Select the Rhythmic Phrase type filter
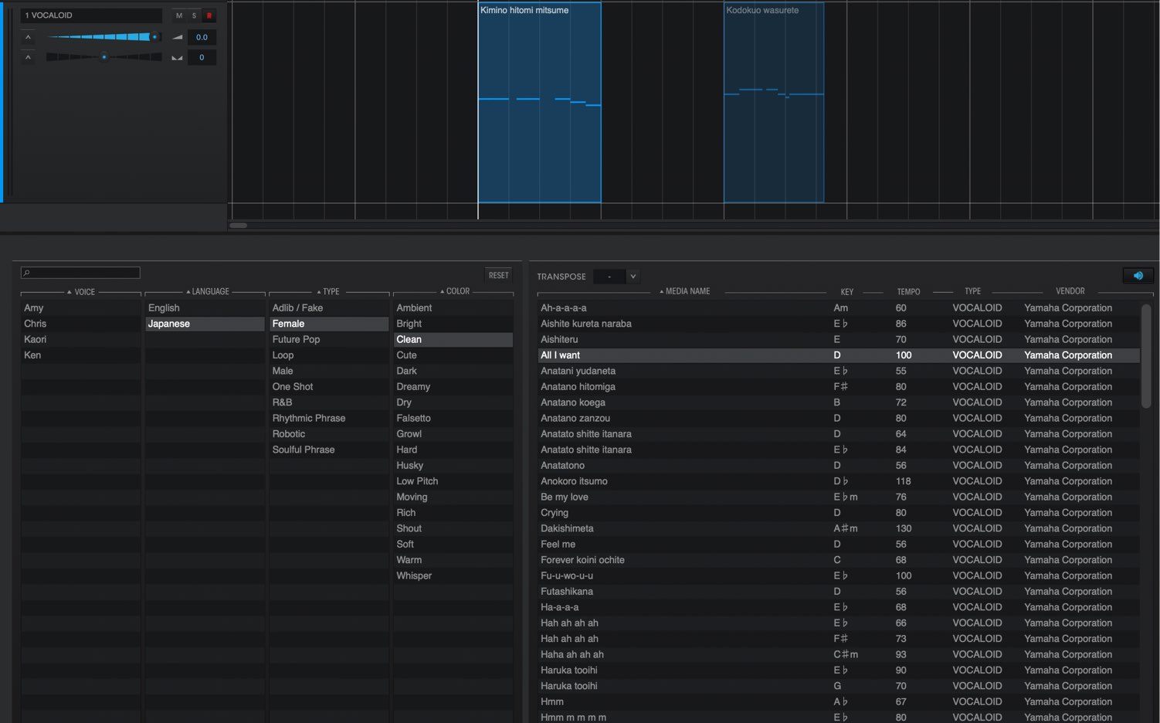This screenshot has width=1160, height=723. pos(329,418)
